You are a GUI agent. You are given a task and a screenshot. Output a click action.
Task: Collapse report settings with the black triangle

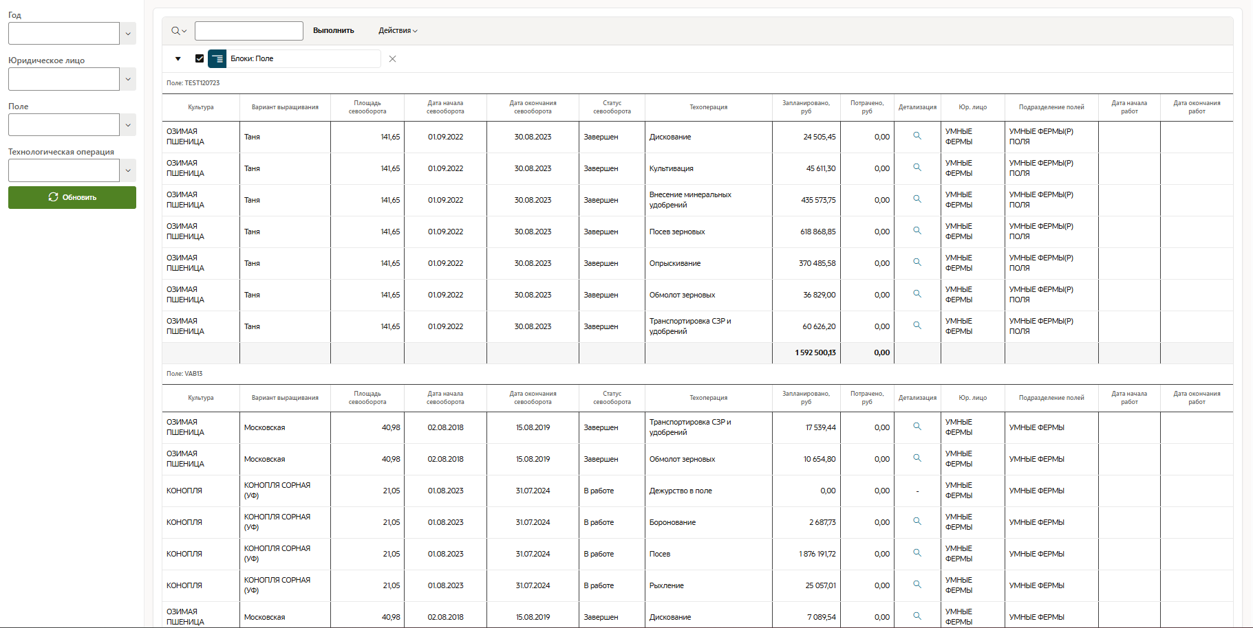point(178,59)
